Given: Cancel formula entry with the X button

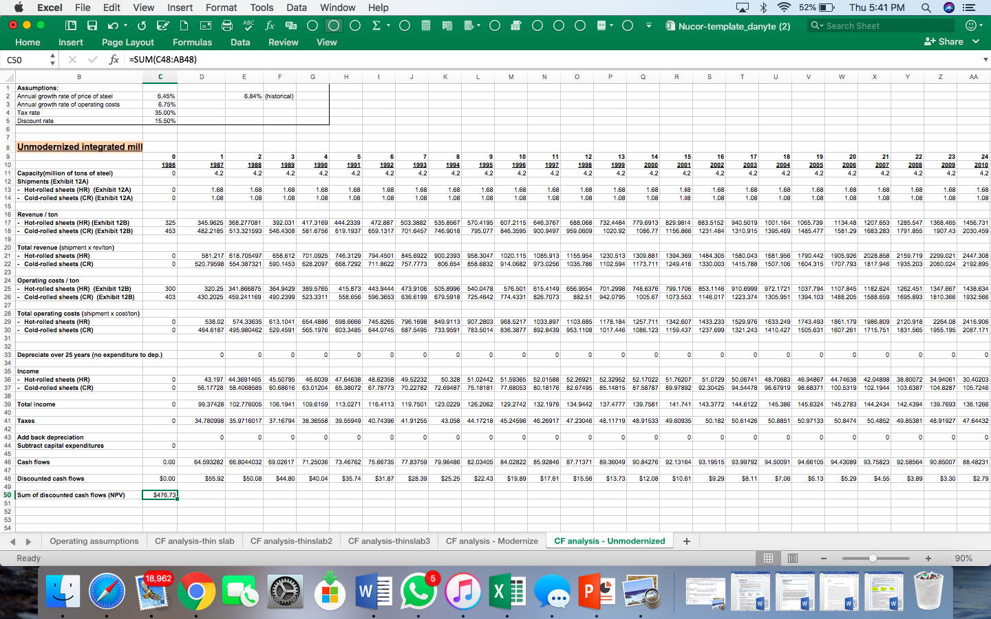Looking at the screenshot, I should (x=72, y=59).
